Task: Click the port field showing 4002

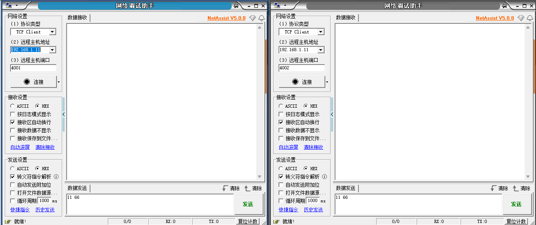Action: pos(302,68)
